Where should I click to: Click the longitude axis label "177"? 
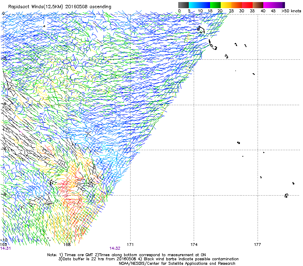pos(258,245)
